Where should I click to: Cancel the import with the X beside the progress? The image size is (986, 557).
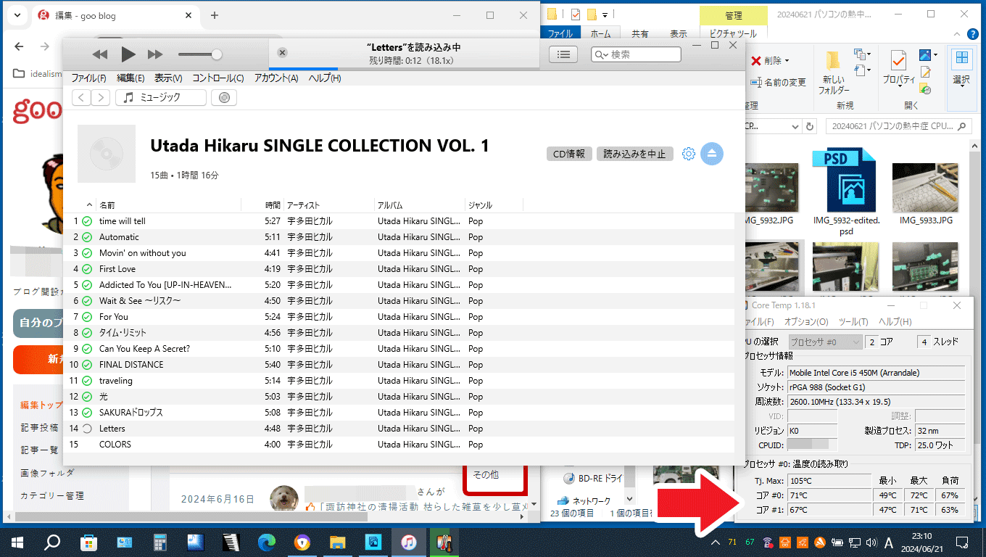coord(283,53)
